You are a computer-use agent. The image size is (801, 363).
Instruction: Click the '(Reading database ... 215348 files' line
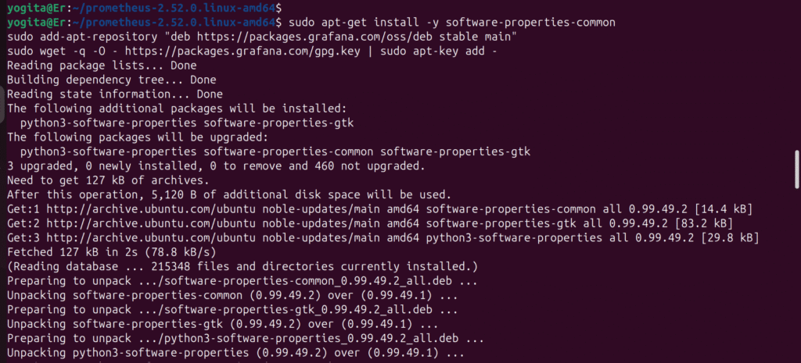242,266
